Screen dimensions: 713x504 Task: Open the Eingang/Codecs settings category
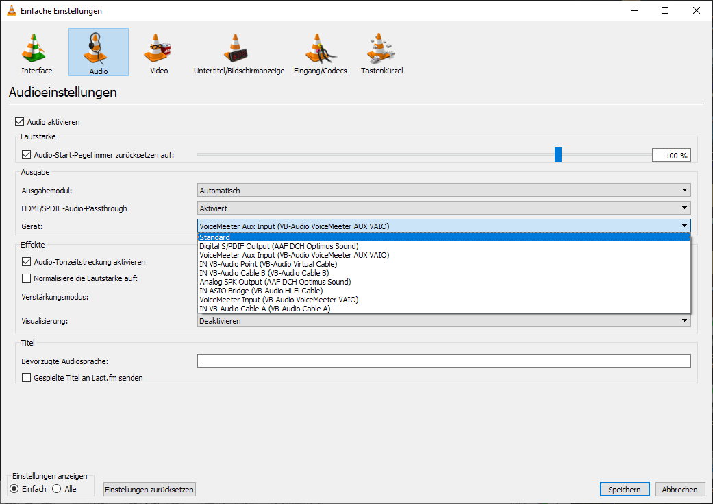[x=320, y=52]
